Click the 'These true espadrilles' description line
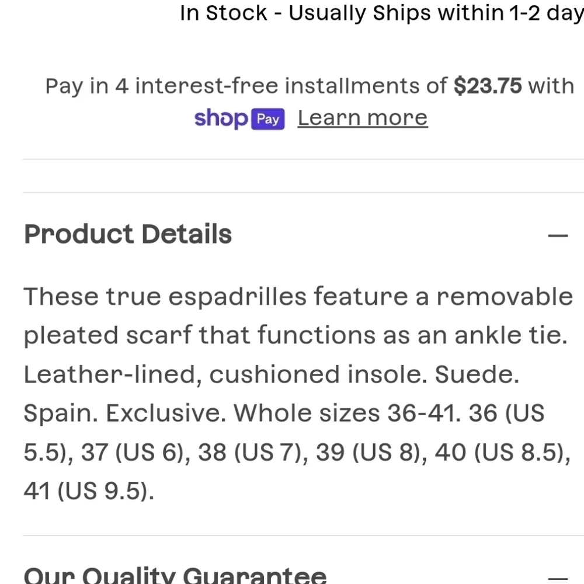The image size is (584, 584). (x=298, y=297)
